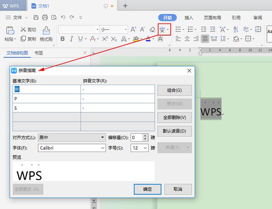Open the 文件 menu

click(17, 18)
